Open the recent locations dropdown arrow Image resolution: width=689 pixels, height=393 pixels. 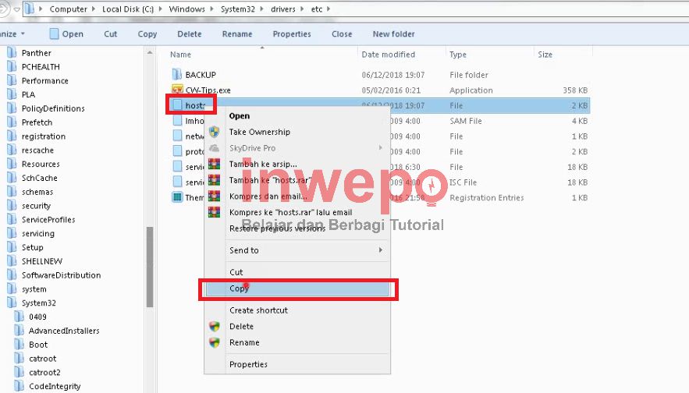pos(16,9)
